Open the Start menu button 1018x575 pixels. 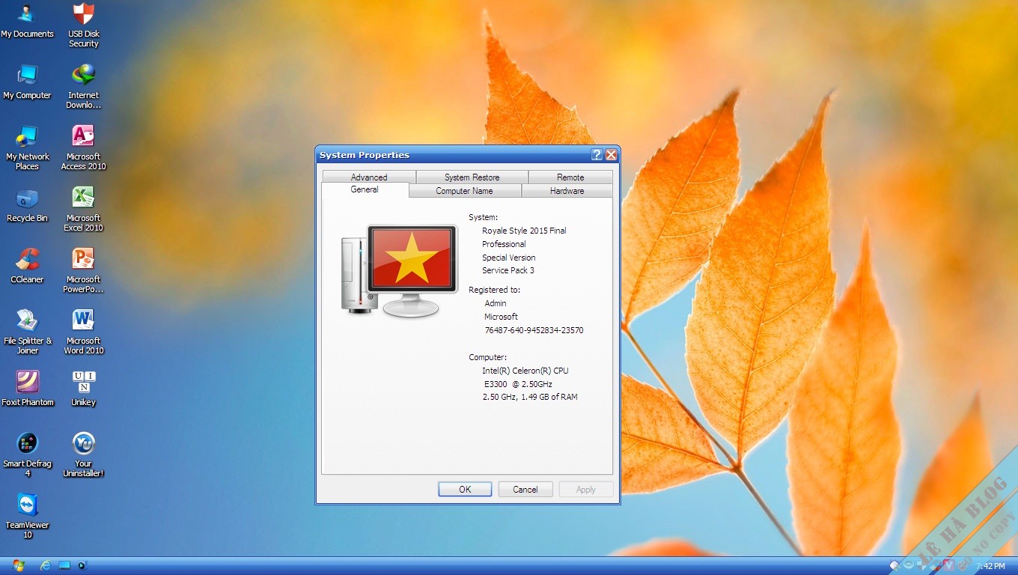(18, 565)
